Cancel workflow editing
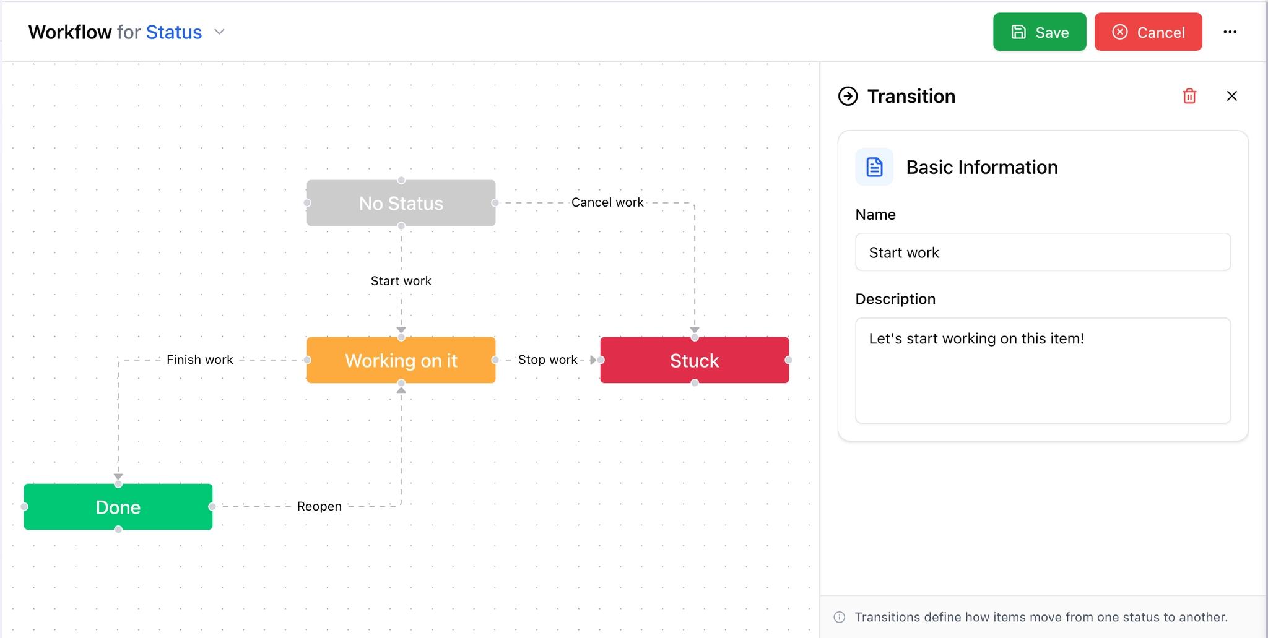 (x=1148, y=32)
